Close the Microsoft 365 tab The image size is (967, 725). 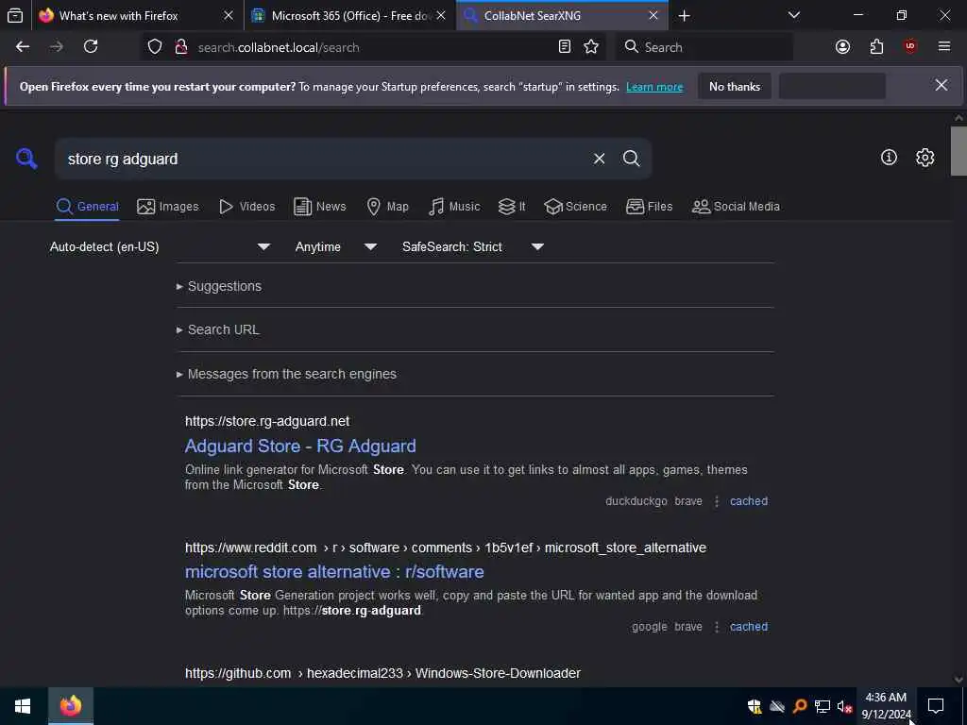[441, 15]
